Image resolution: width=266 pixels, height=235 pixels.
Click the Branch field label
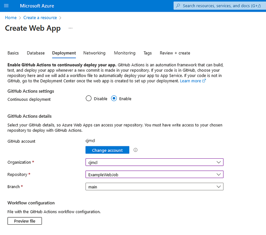point(14,187)
